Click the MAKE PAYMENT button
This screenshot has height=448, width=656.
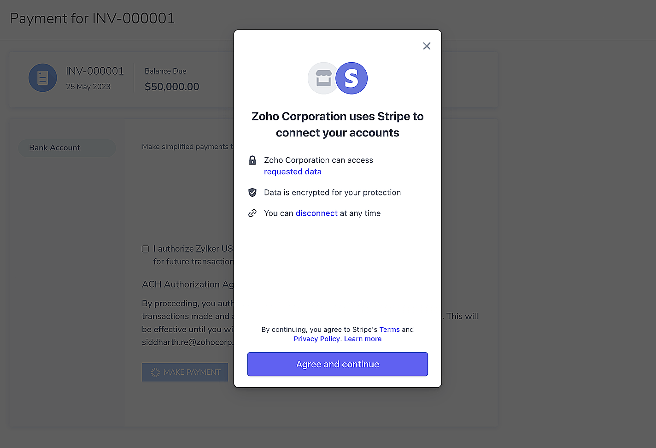point(185,372)
